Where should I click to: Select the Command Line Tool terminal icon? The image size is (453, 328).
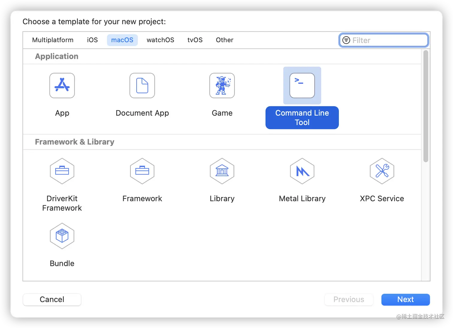point(302,86)
